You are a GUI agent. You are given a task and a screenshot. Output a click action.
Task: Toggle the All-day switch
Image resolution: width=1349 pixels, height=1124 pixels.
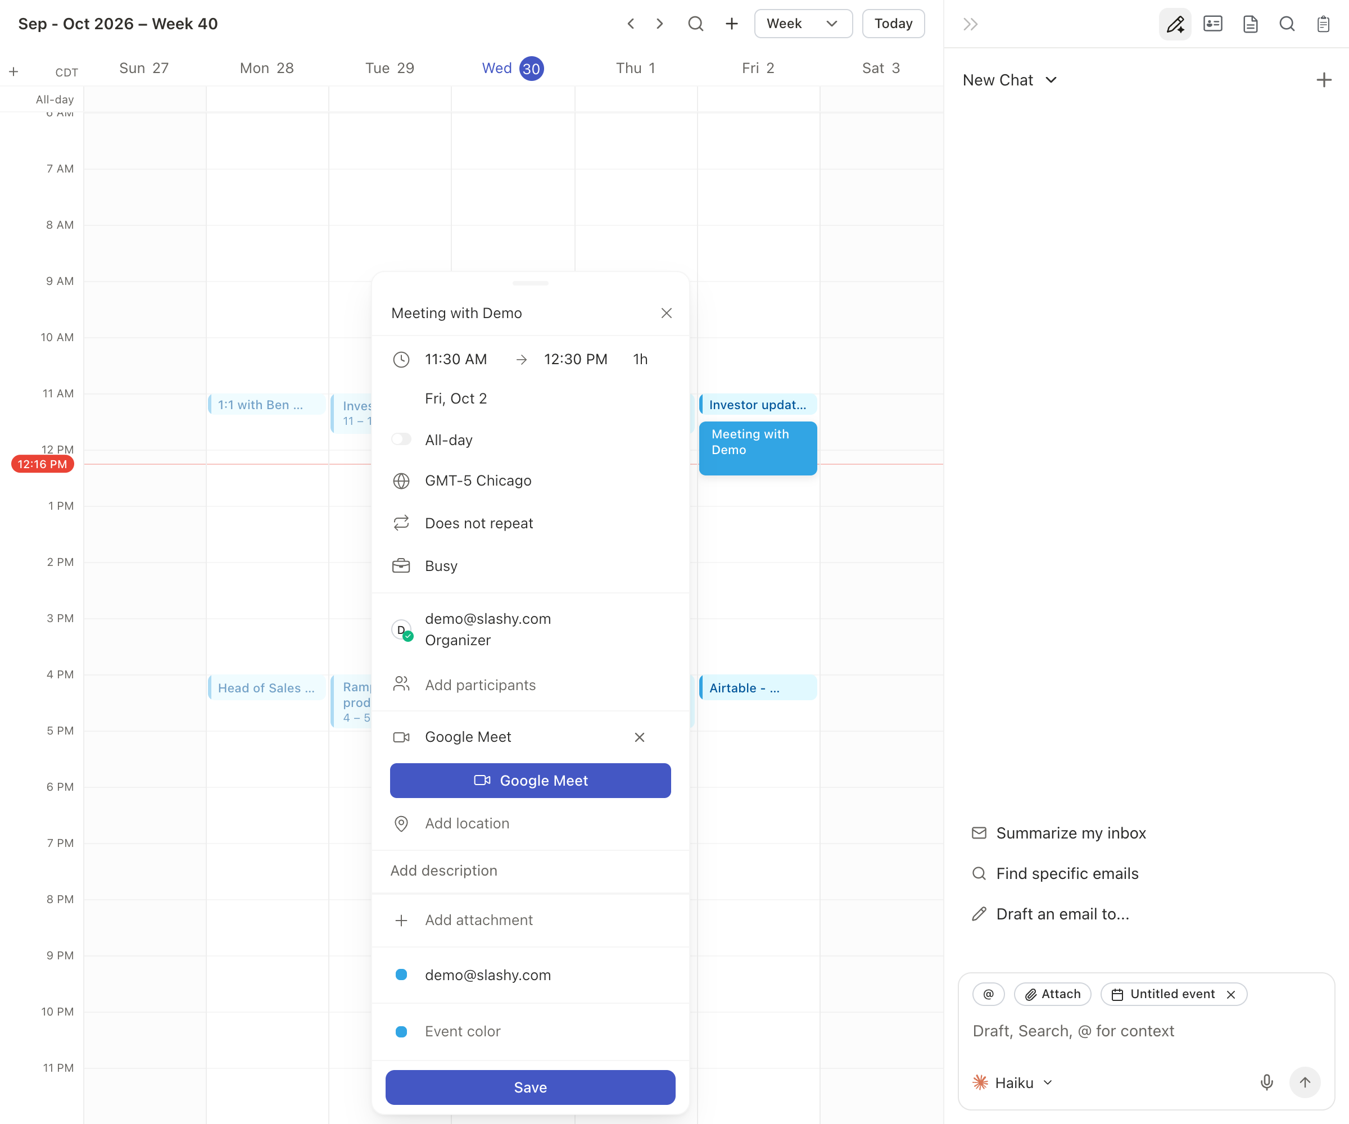coord(401,439)
